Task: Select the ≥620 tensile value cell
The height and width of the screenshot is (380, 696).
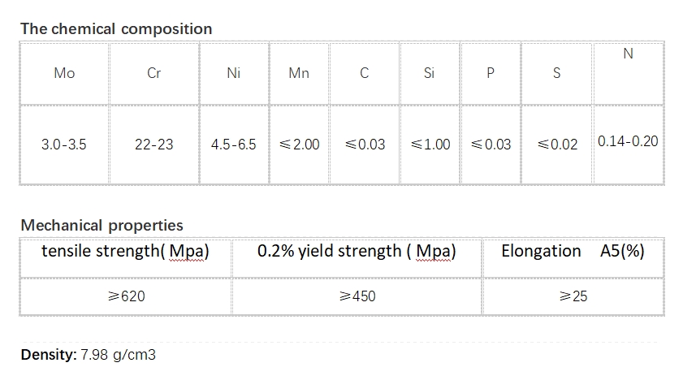Action: pos(126,296)
